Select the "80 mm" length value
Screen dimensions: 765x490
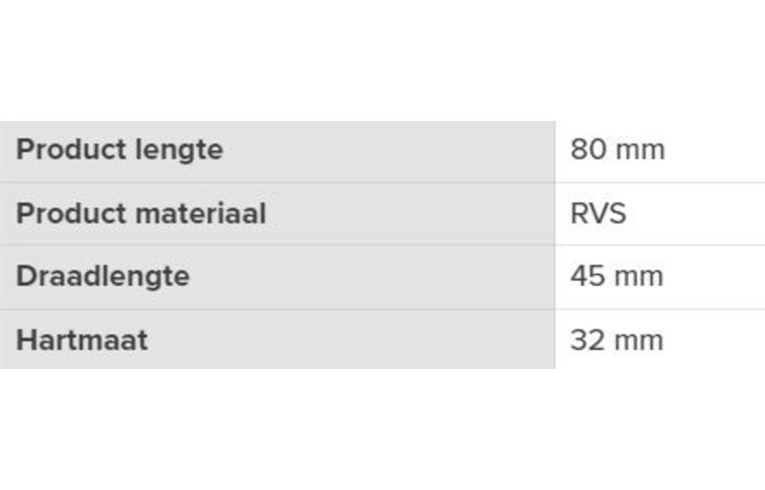[617, 149]
